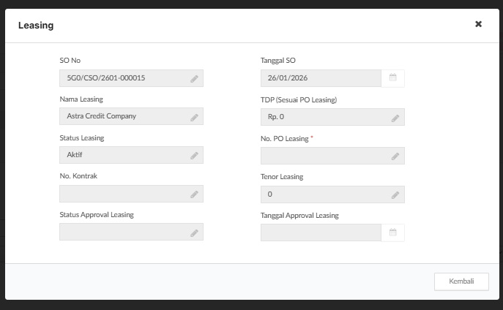Click the pencil icon in SO No field
The height and width of the screenshot is (310, 503).
click(x=194, y=78)
